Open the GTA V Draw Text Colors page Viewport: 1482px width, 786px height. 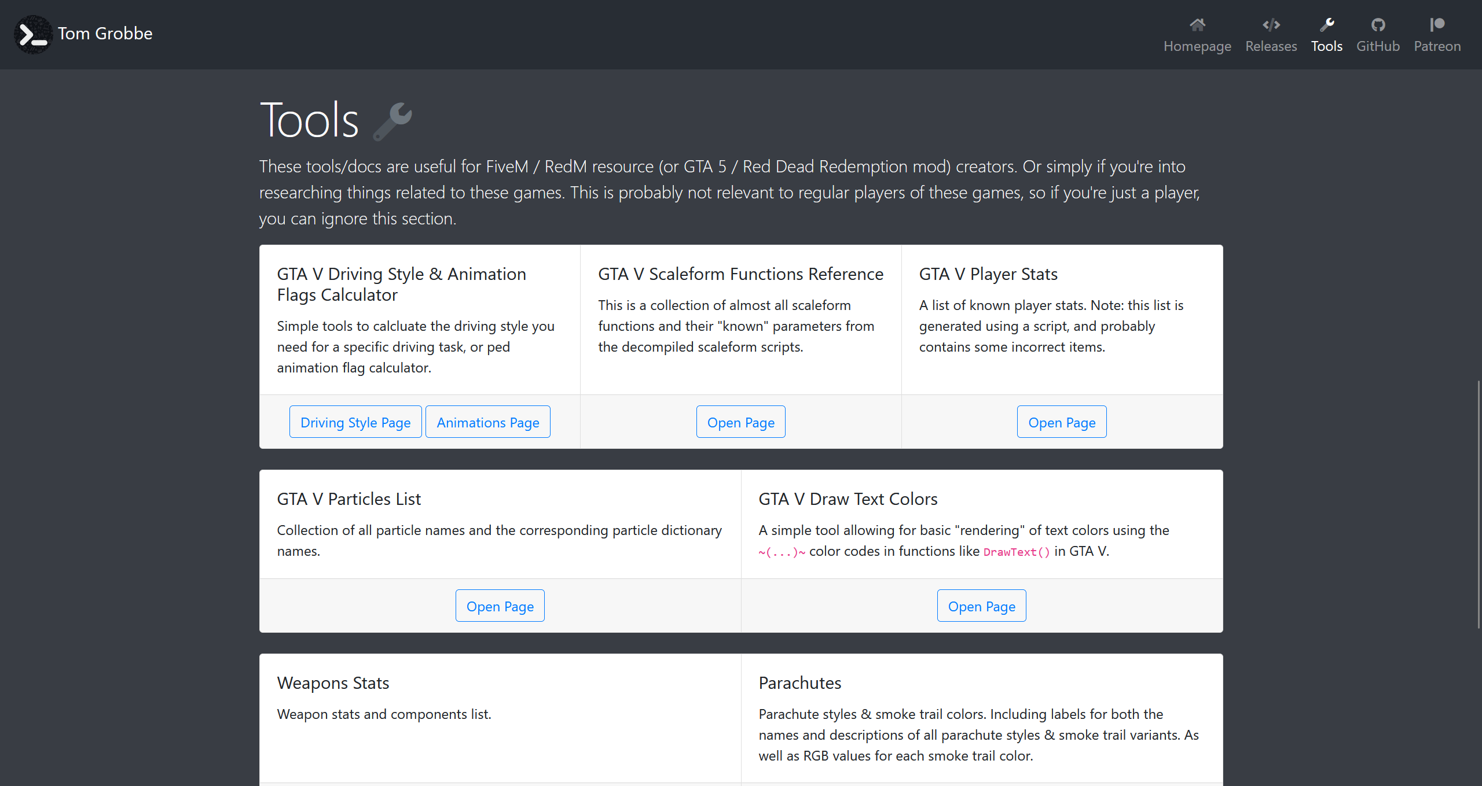981,606
